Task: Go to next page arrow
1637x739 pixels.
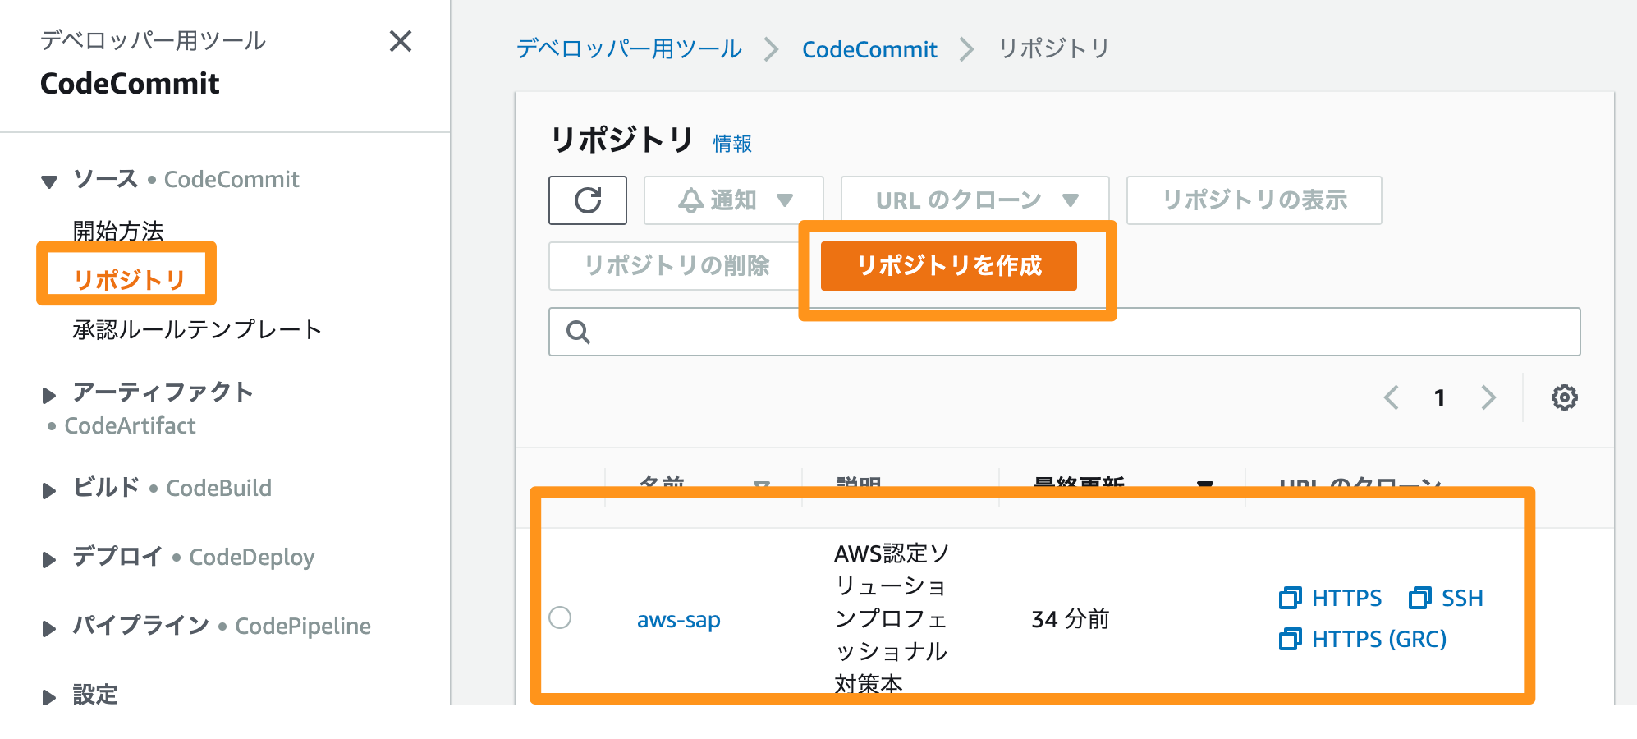Action: tap(1488, 397)
